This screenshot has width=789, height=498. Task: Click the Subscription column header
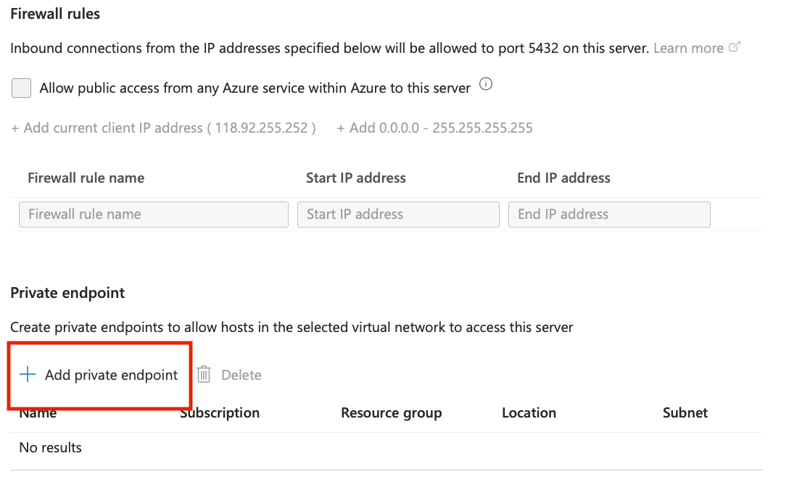[x=220, y=413]
